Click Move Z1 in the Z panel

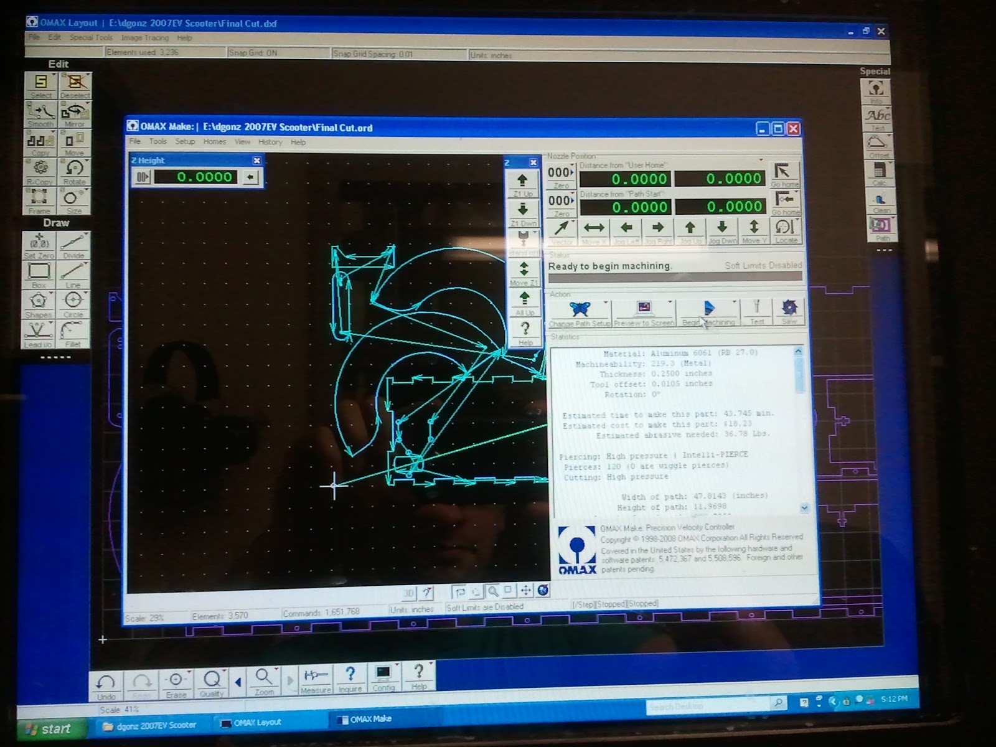pos(524,273)
